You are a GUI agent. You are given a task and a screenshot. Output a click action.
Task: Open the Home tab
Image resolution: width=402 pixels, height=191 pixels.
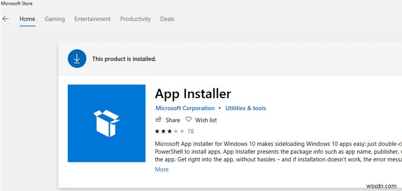(x=28, y=19)
